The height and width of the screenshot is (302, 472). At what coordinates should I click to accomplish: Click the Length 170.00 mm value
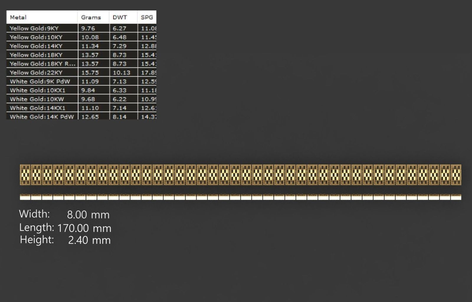tap(84, 228)
